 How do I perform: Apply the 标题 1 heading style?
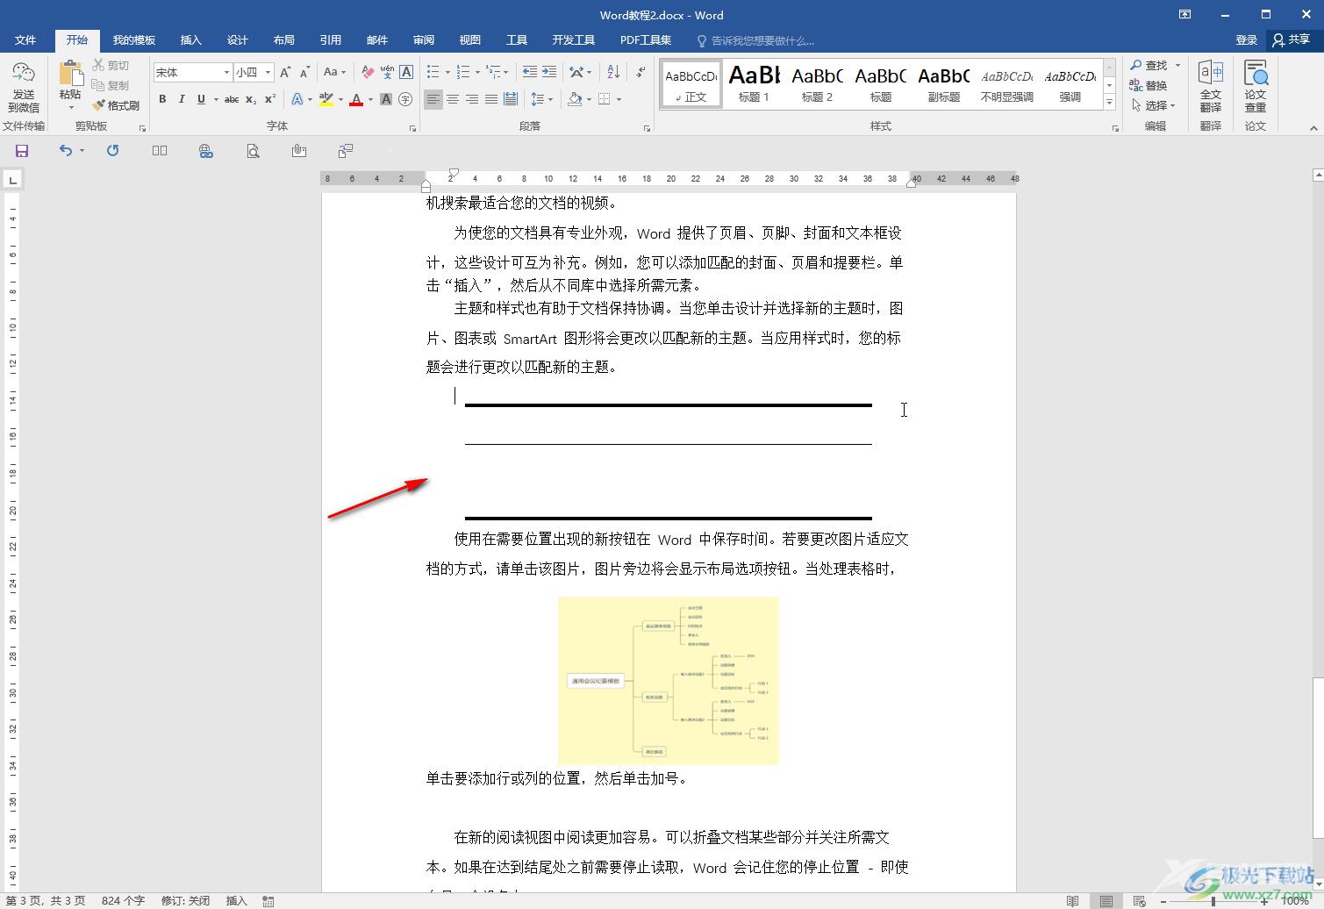pyautogui.click(x=755, y=84)
